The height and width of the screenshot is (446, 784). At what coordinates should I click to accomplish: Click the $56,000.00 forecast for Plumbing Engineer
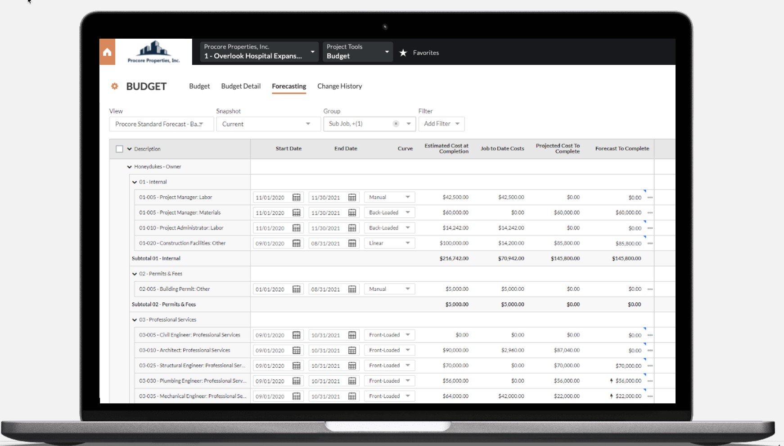[x=628, y=381]
